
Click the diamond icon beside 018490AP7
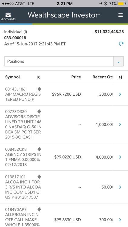[x=39, y=209]
